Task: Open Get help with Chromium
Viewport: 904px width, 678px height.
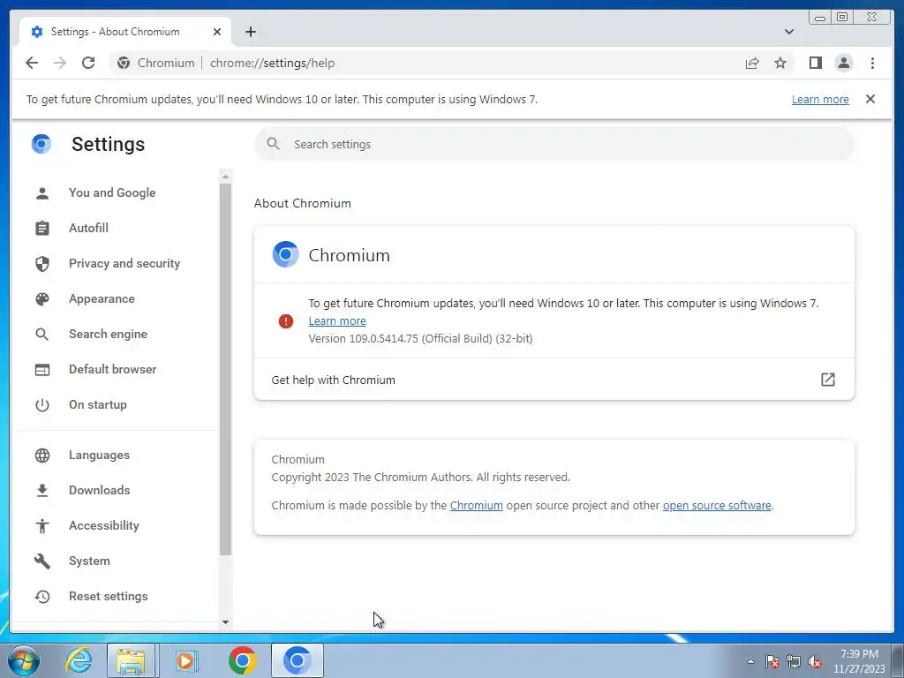Action: pos(554,380)
